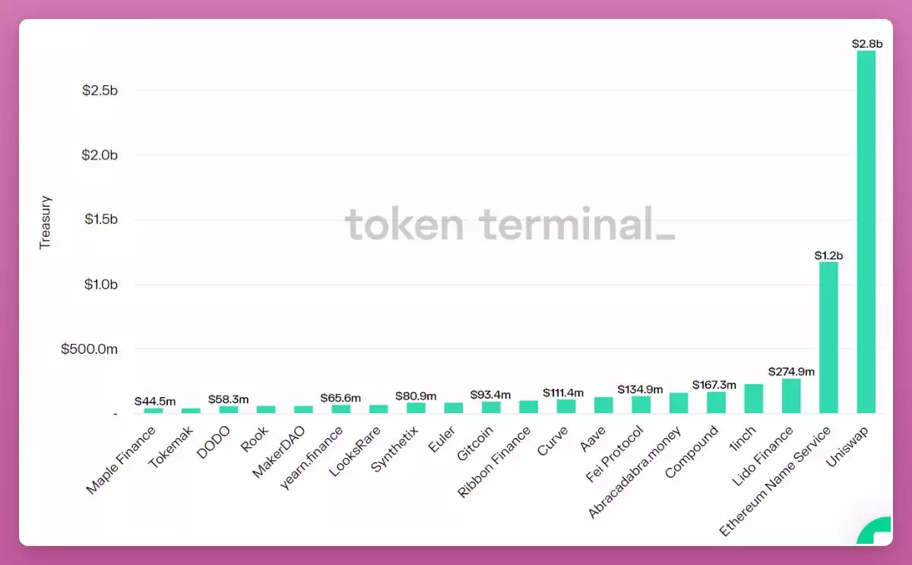912x565 pixels.
Task: Click the $1.2b data label
Action: click(828, 255)
